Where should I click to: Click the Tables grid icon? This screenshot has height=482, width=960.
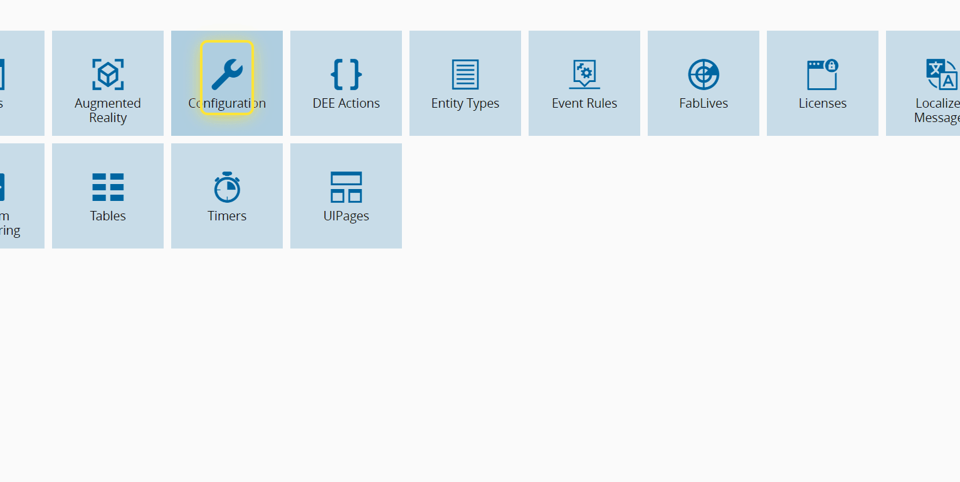click(108, 187)
